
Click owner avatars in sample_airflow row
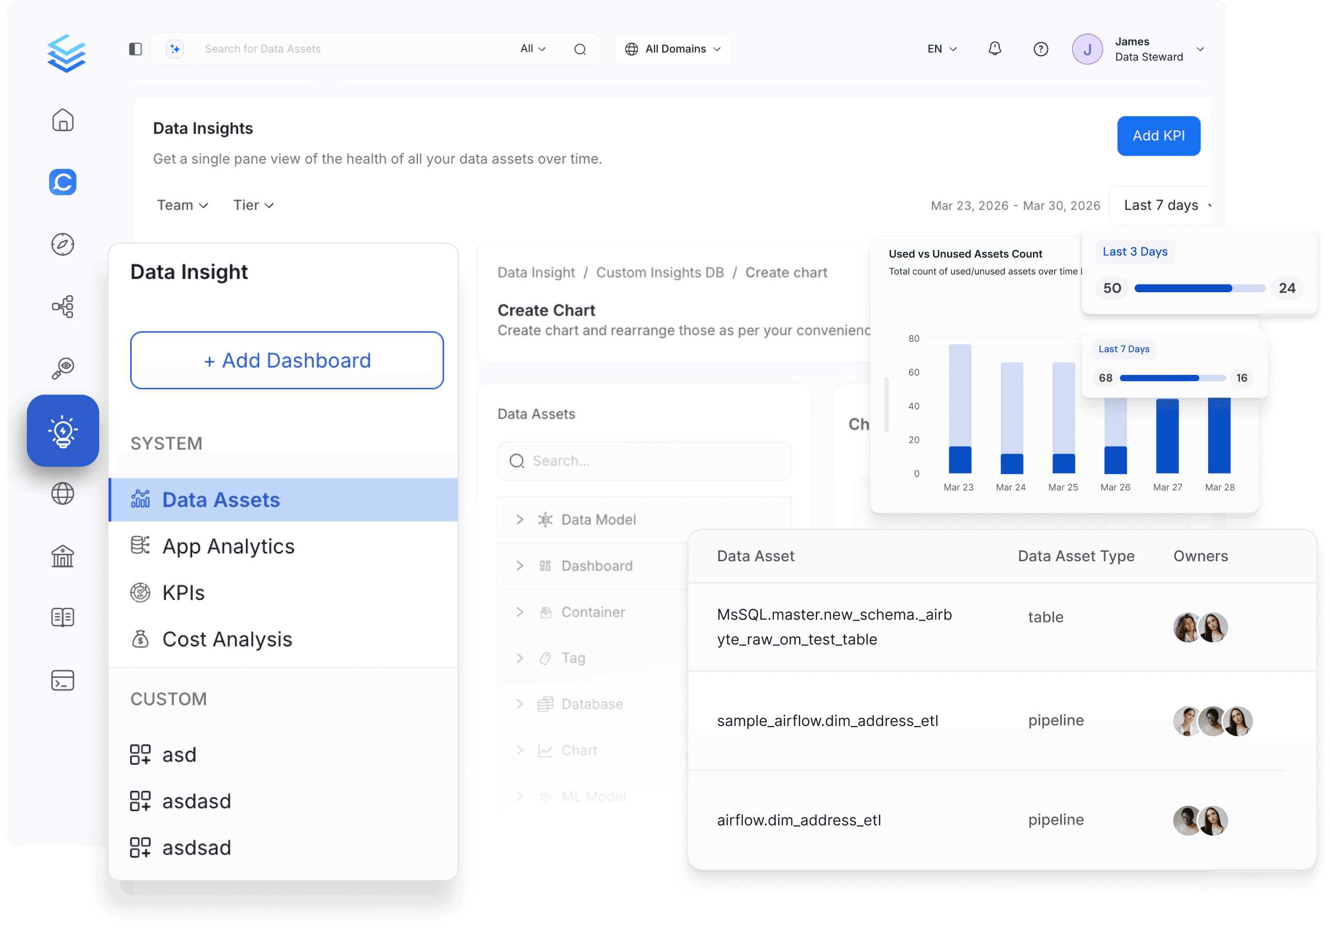1212,721
